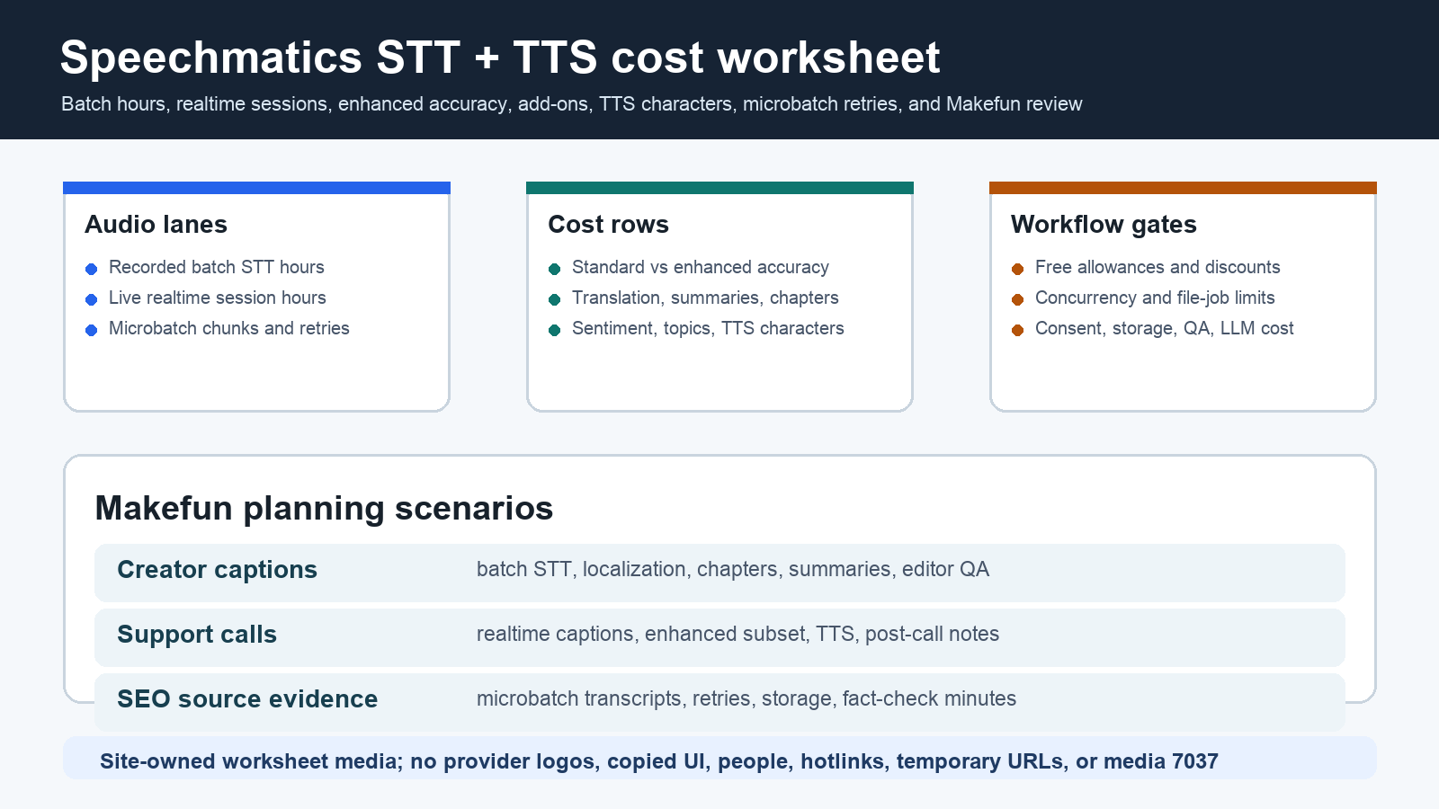Click green bullet beside Sentiment, topics, TTS characters

[554, 330]
